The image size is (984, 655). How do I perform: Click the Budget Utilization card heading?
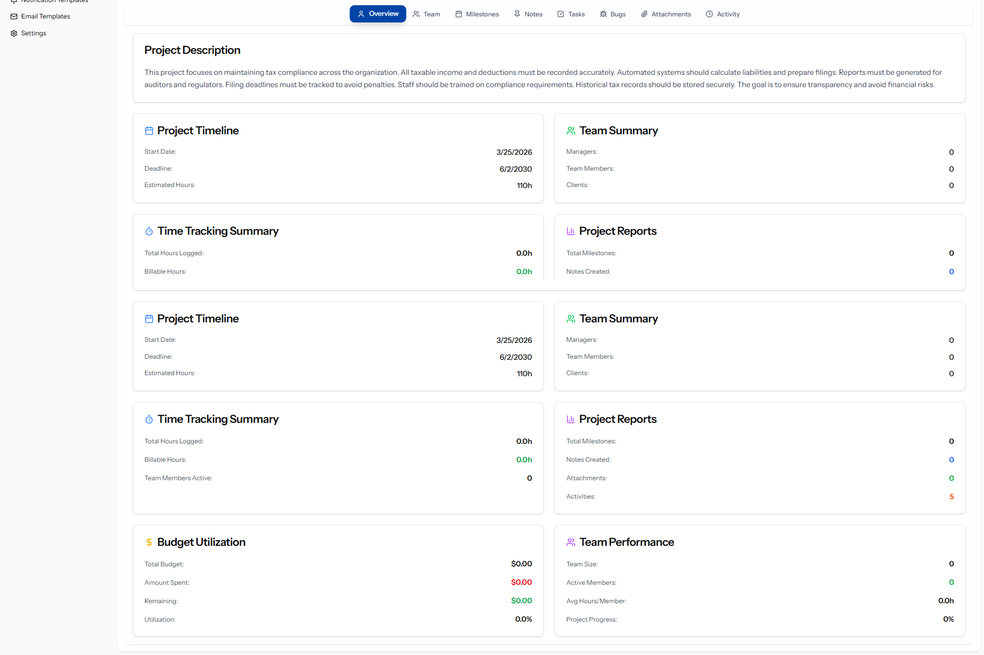pos(201,542)
